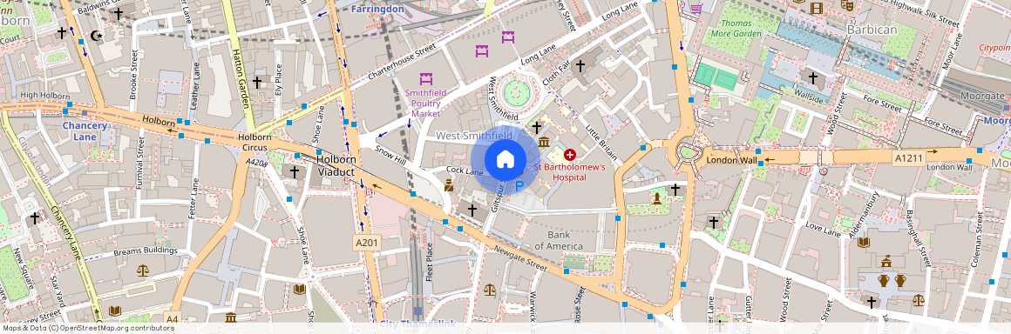Select the church cross above Wallside
Viewport: 1011px width, 334px height.
[813, 78]
